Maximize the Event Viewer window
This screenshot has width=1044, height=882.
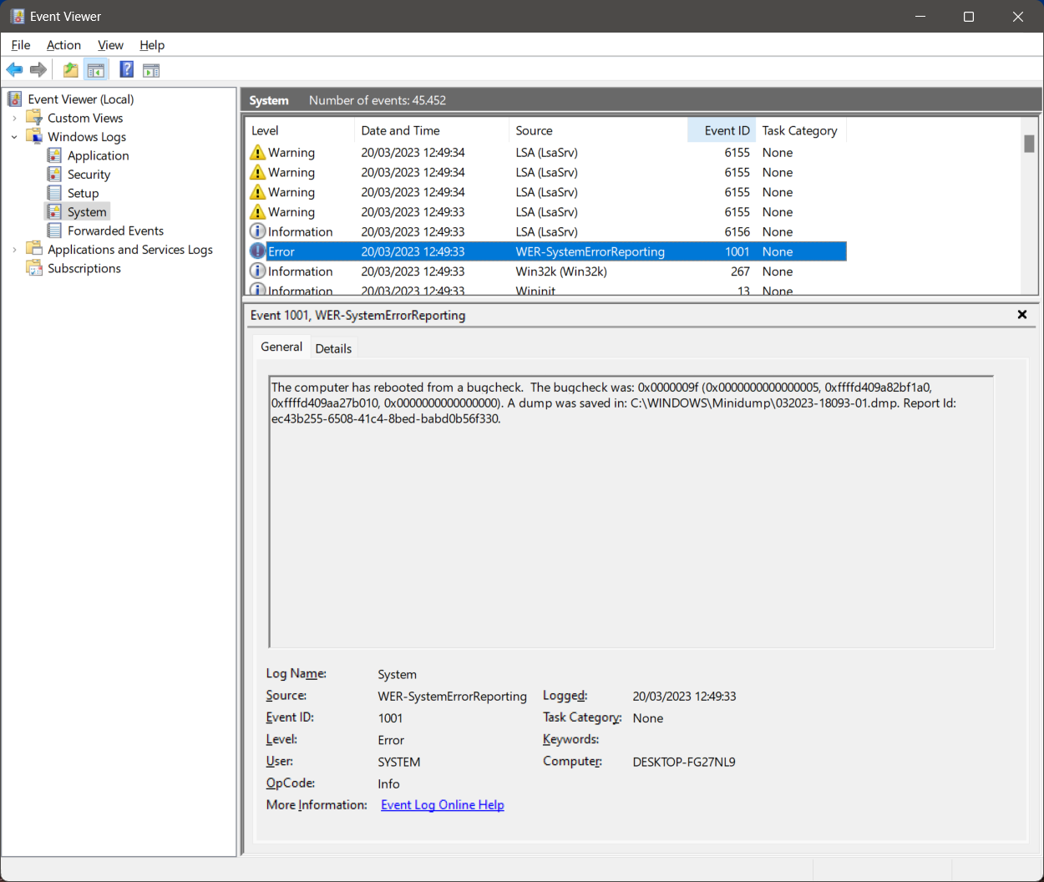coord(969,17)
